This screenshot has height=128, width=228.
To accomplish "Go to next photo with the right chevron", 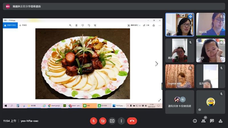I will tap(156, 63).
